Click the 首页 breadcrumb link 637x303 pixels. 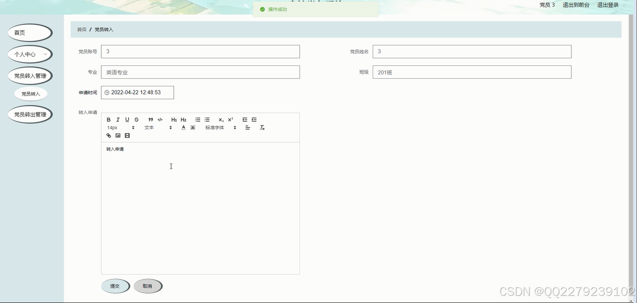[81, 29]
